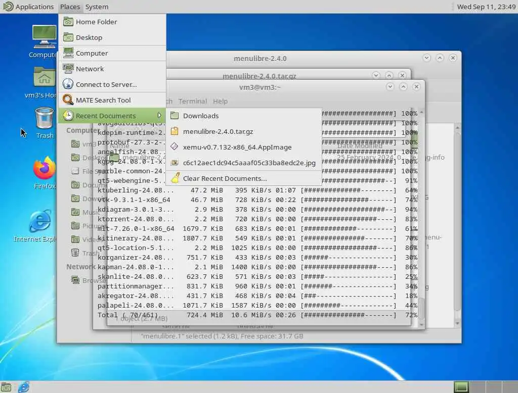Click the MATE logo icon in top panel
518x393 pixels.
tap(8, 6)
